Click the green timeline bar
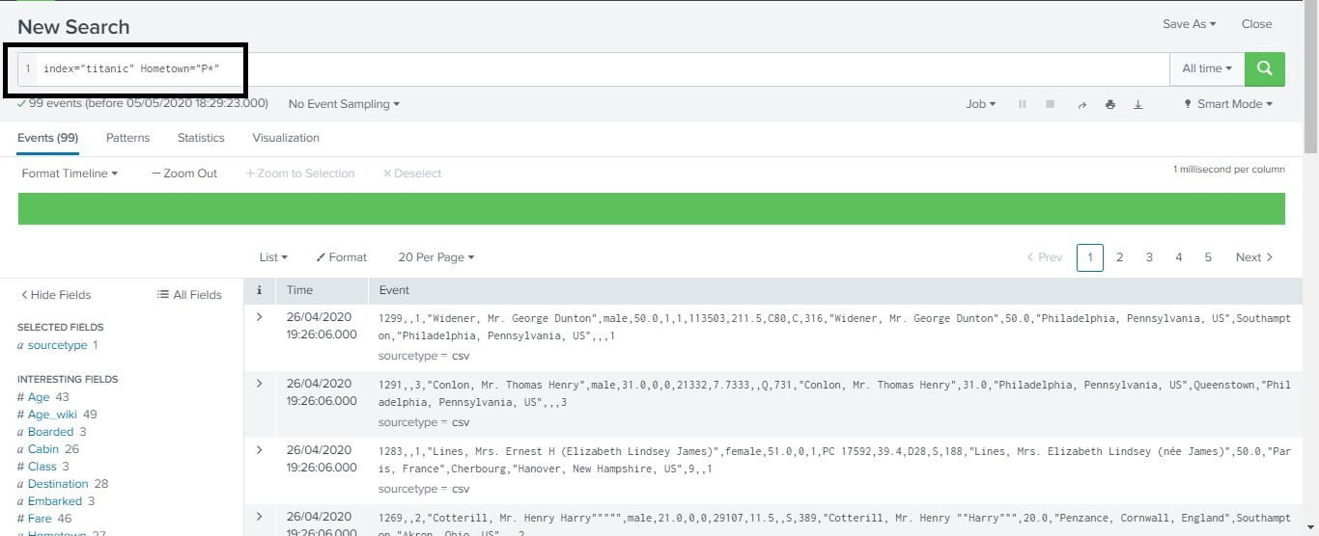This screenshot has width=1319, height=536. coord(651,208)
